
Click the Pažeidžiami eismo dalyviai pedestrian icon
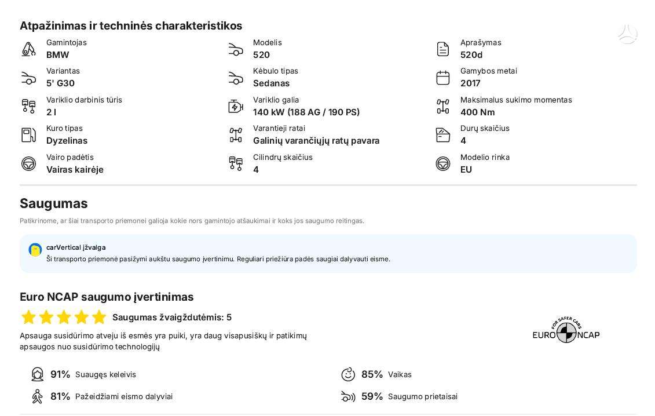click(38, 396)
